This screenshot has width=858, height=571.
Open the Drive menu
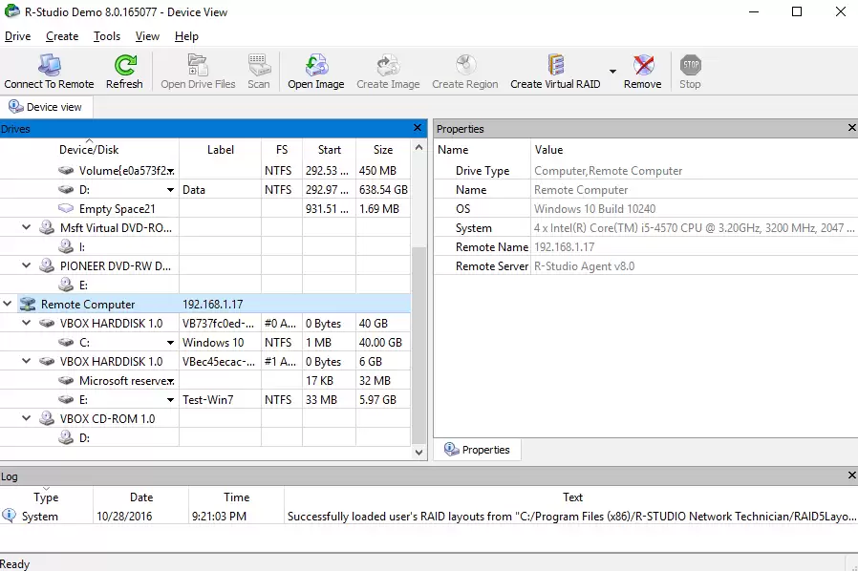[x=17, y=36]
